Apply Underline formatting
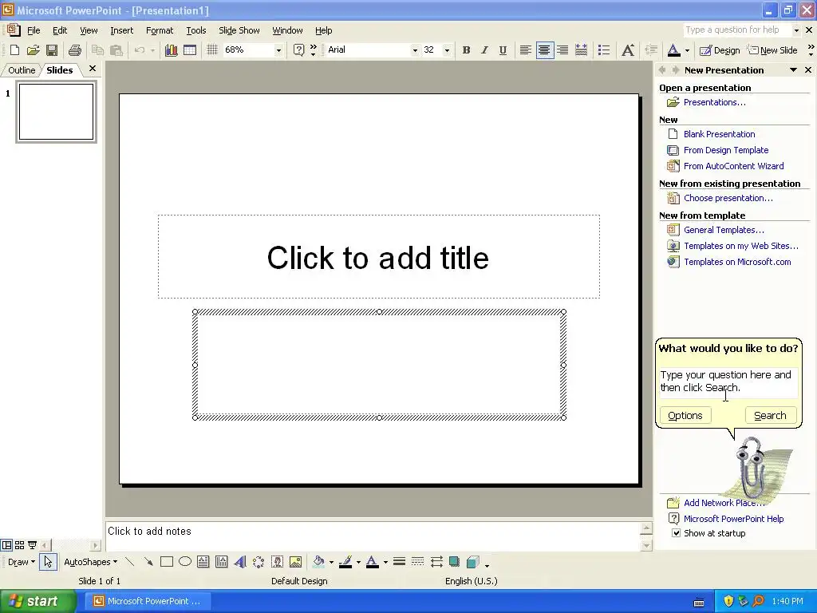Screen dimensions: 817x613 pos(503,50)
